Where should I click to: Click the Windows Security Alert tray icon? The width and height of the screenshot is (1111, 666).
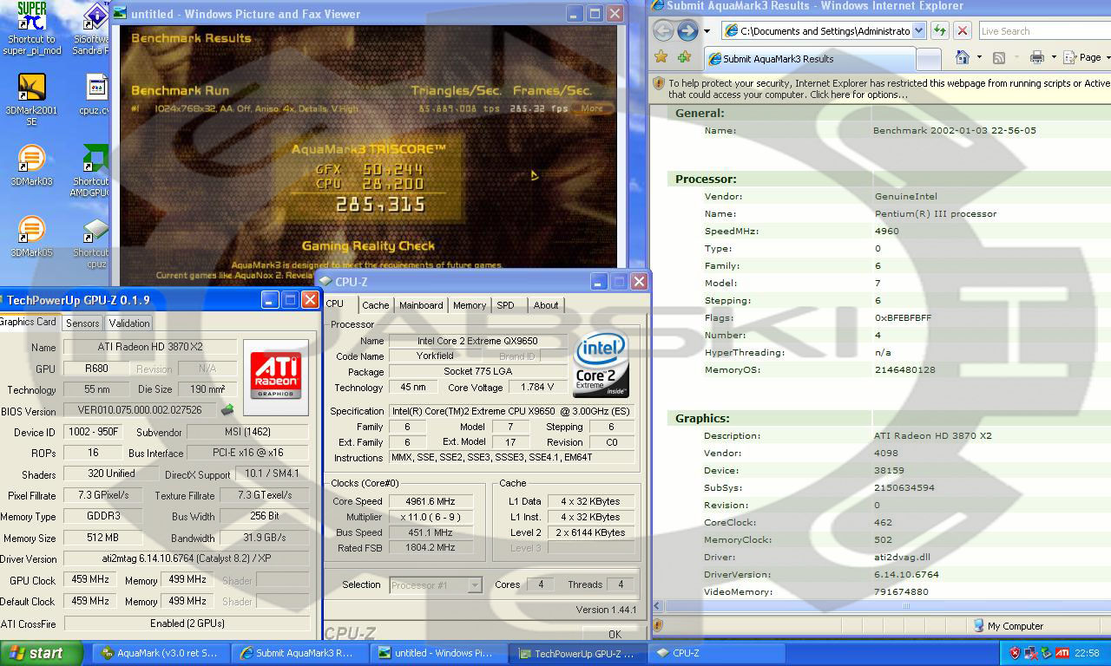coord(1016,653)
